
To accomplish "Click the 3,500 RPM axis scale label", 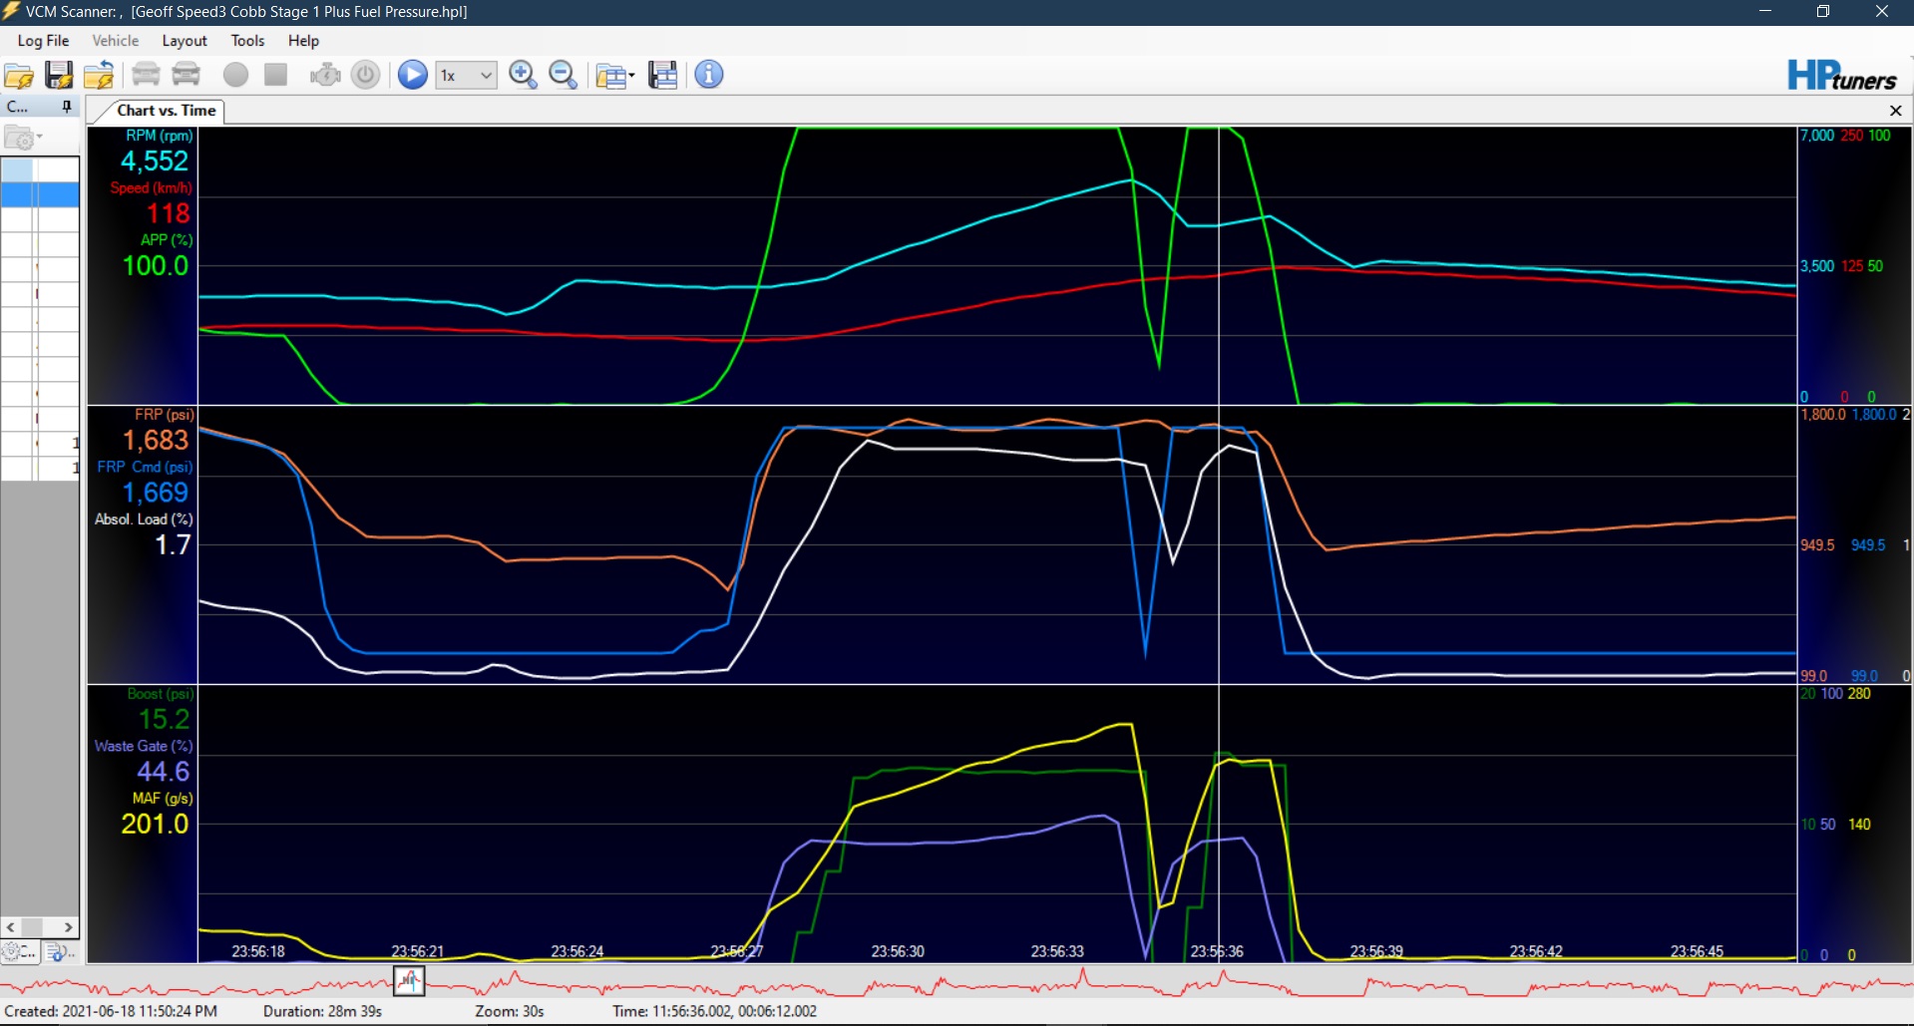I will pyautogui.click(x=1817, y=266).
